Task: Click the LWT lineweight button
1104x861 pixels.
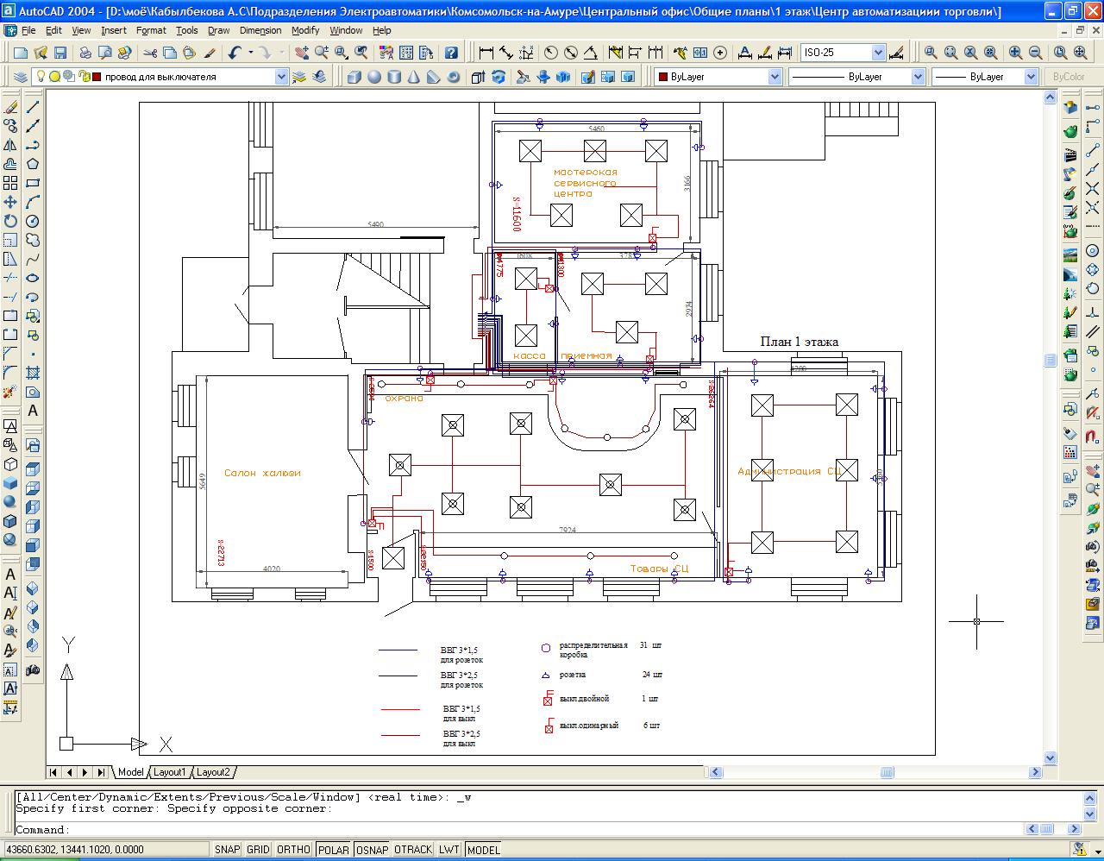Action: tap(448, 850)
